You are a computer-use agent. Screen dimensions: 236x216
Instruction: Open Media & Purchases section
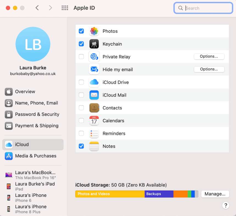point(35,156)
